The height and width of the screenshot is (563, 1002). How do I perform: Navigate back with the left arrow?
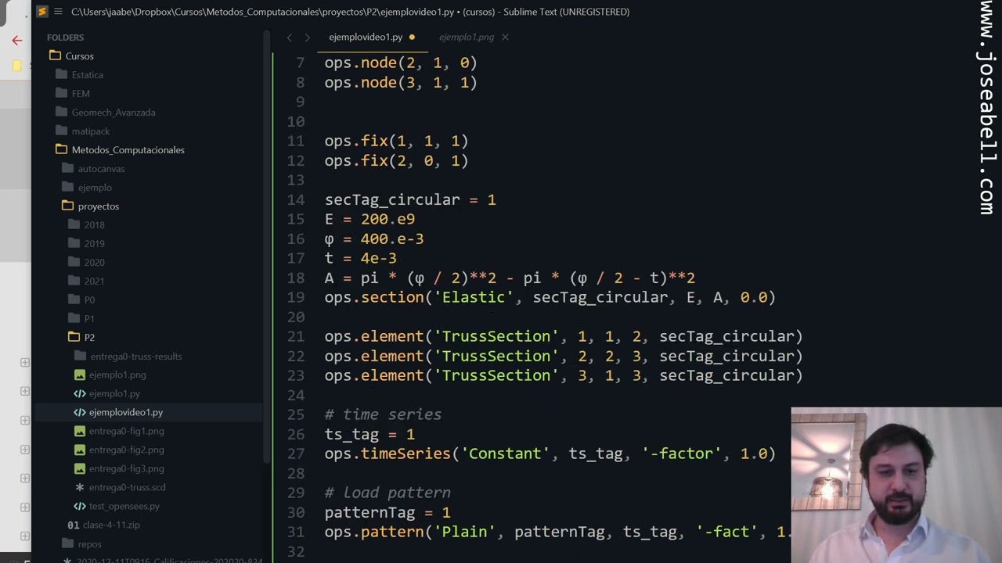click(289, 37)
